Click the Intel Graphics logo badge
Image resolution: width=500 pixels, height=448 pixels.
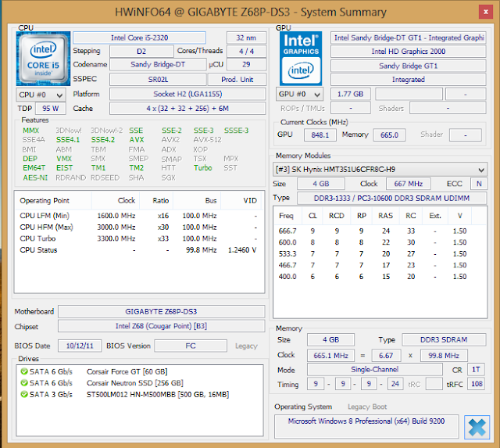tap(301, 59)
